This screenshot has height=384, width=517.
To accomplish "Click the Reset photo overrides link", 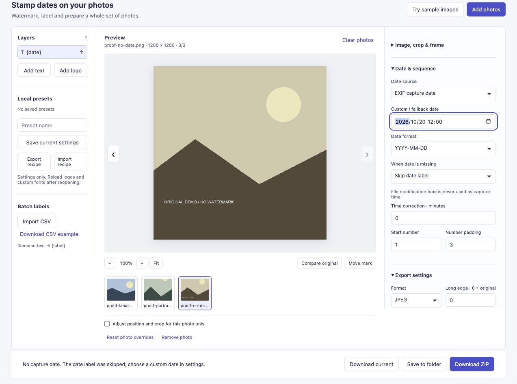I will coord(130,337).
